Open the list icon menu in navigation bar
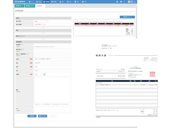This screenshot has width=171, height=128. (x=54, y=2)
